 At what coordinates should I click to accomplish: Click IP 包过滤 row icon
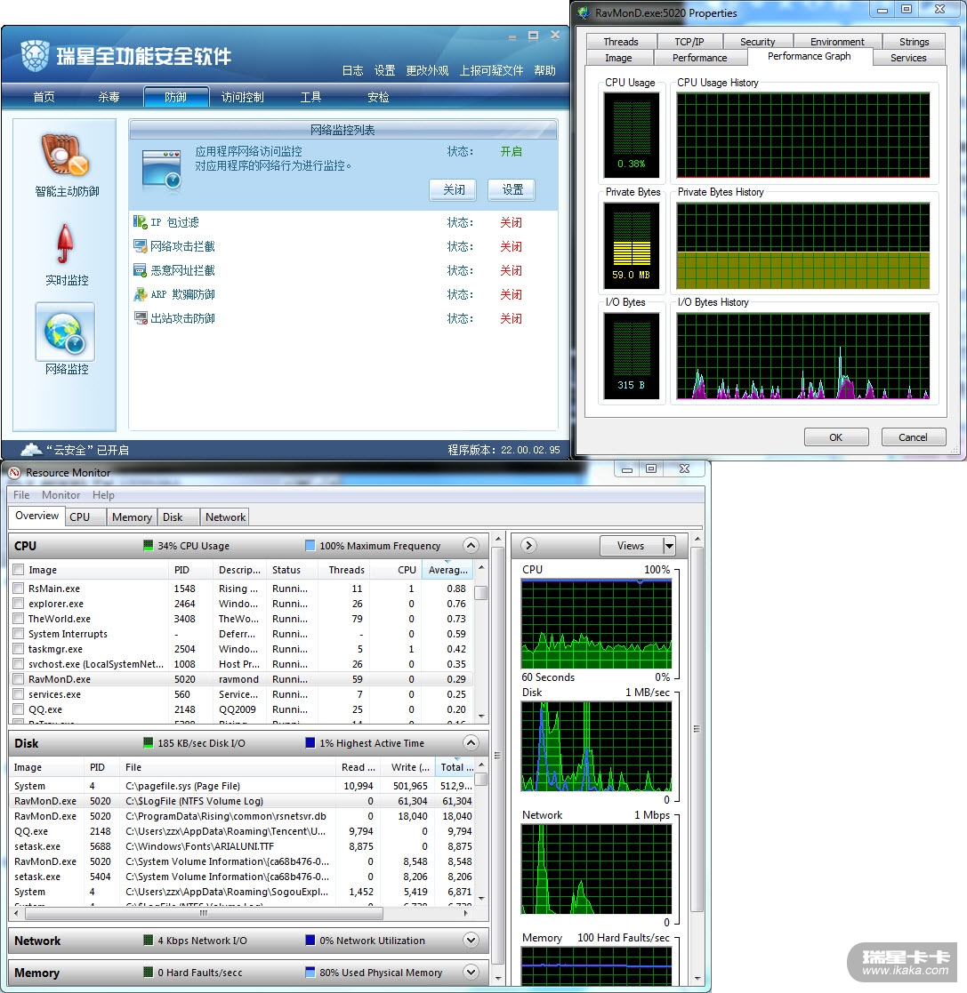point(140,221)
